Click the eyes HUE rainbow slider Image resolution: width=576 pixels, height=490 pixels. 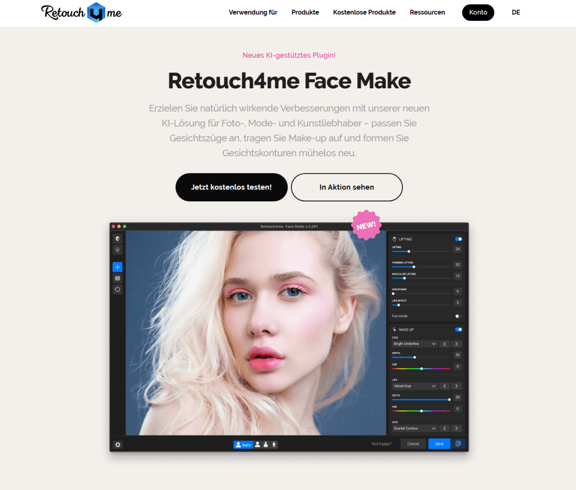tap(421, 368)
